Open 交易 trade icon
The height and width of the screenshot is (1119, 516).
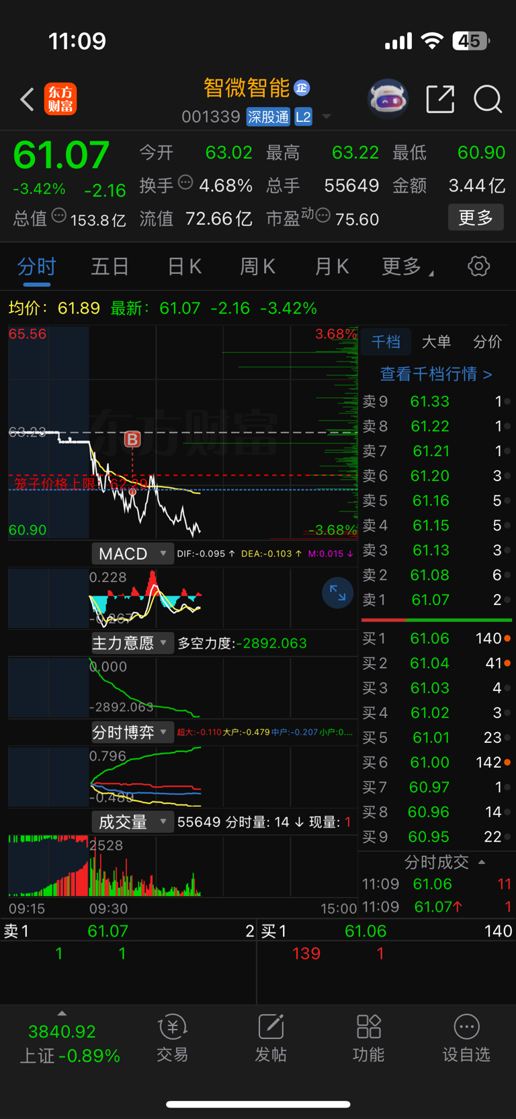point(173,1038)
